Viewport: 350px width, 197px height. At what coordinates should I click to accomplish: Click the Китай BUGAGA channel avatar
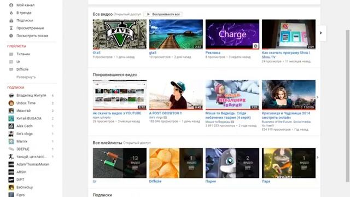pyautogui.click(x=11, y=118)
